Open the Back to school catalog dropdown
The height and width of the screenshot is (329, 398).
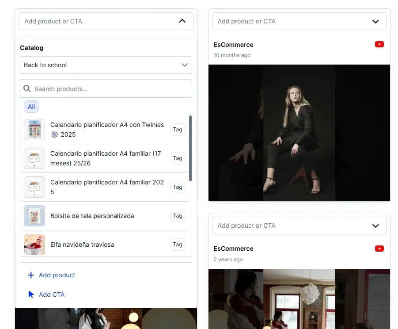106,65
